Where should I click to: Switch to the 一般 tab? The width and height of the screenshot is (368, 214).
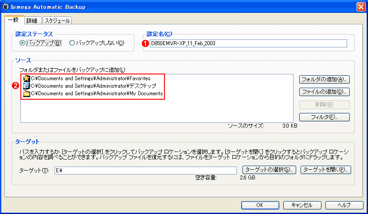pyautogui.click(x=14, y=20)
